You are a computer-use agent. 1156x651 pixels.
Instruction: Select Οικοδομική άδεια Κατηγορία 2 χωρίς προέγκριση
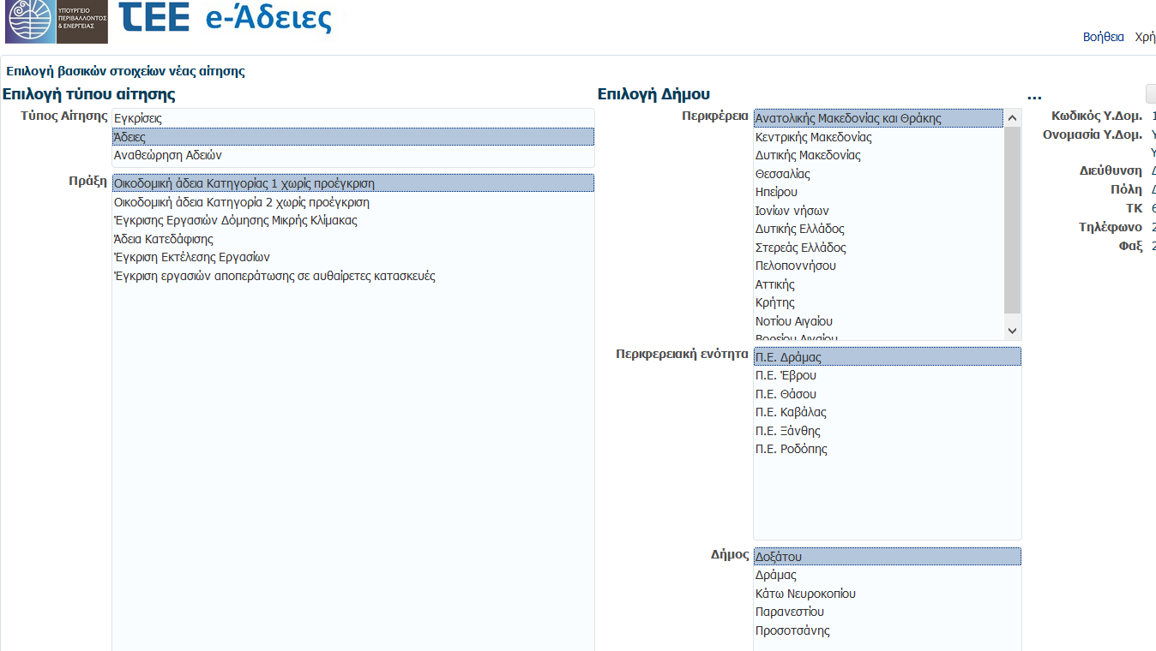pos(241,202)
